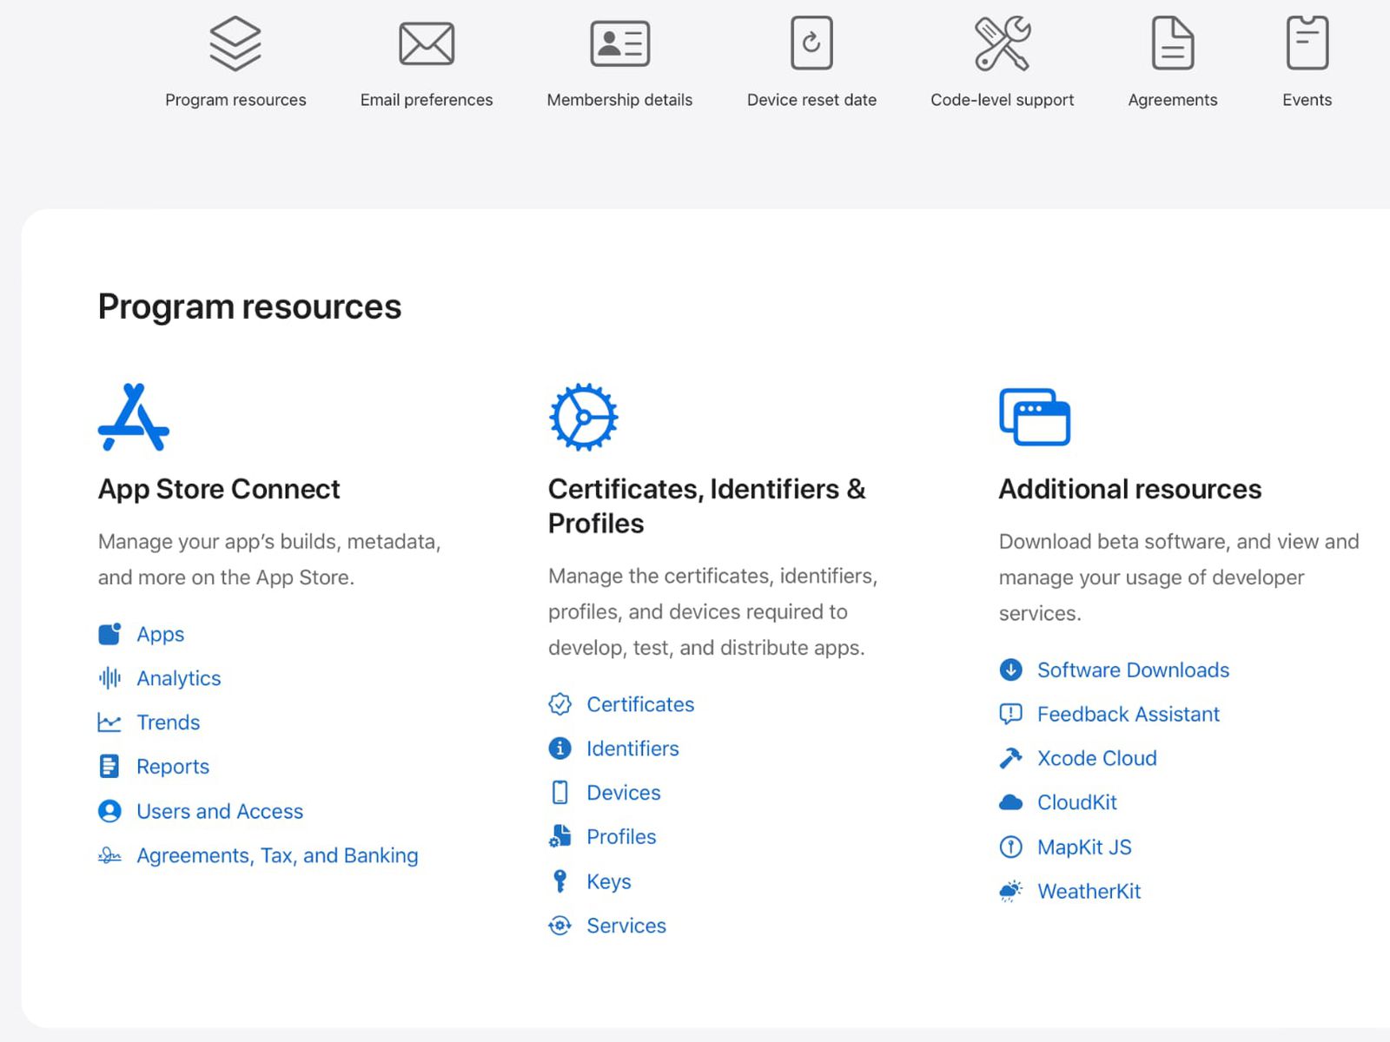Open the Software Downloads link
The height and width of the screenshot is (1042, 1390).
pyautogui.click(x=1133, y=669)
